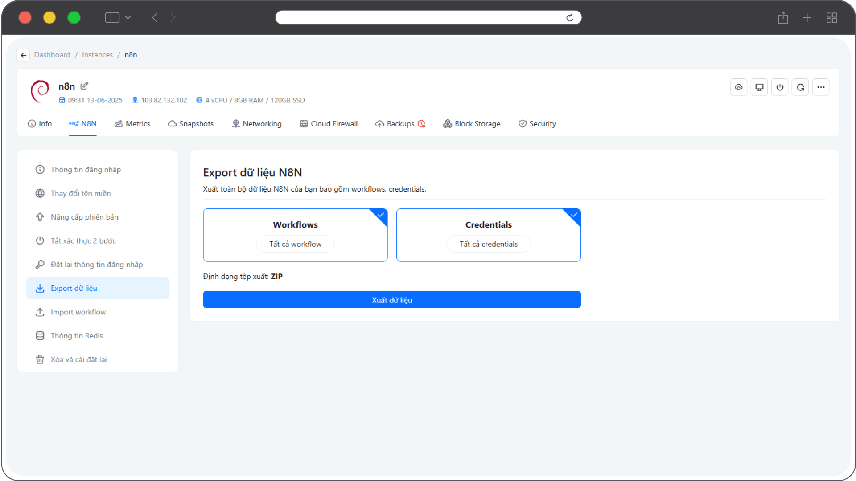
Task: Open the rescue cloud icon in instance actions
Action: tap(738, 87)
